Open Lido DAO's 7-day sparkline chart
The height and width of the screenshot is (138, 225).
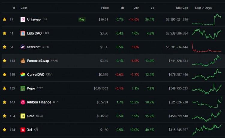click(x=207, y=33)
